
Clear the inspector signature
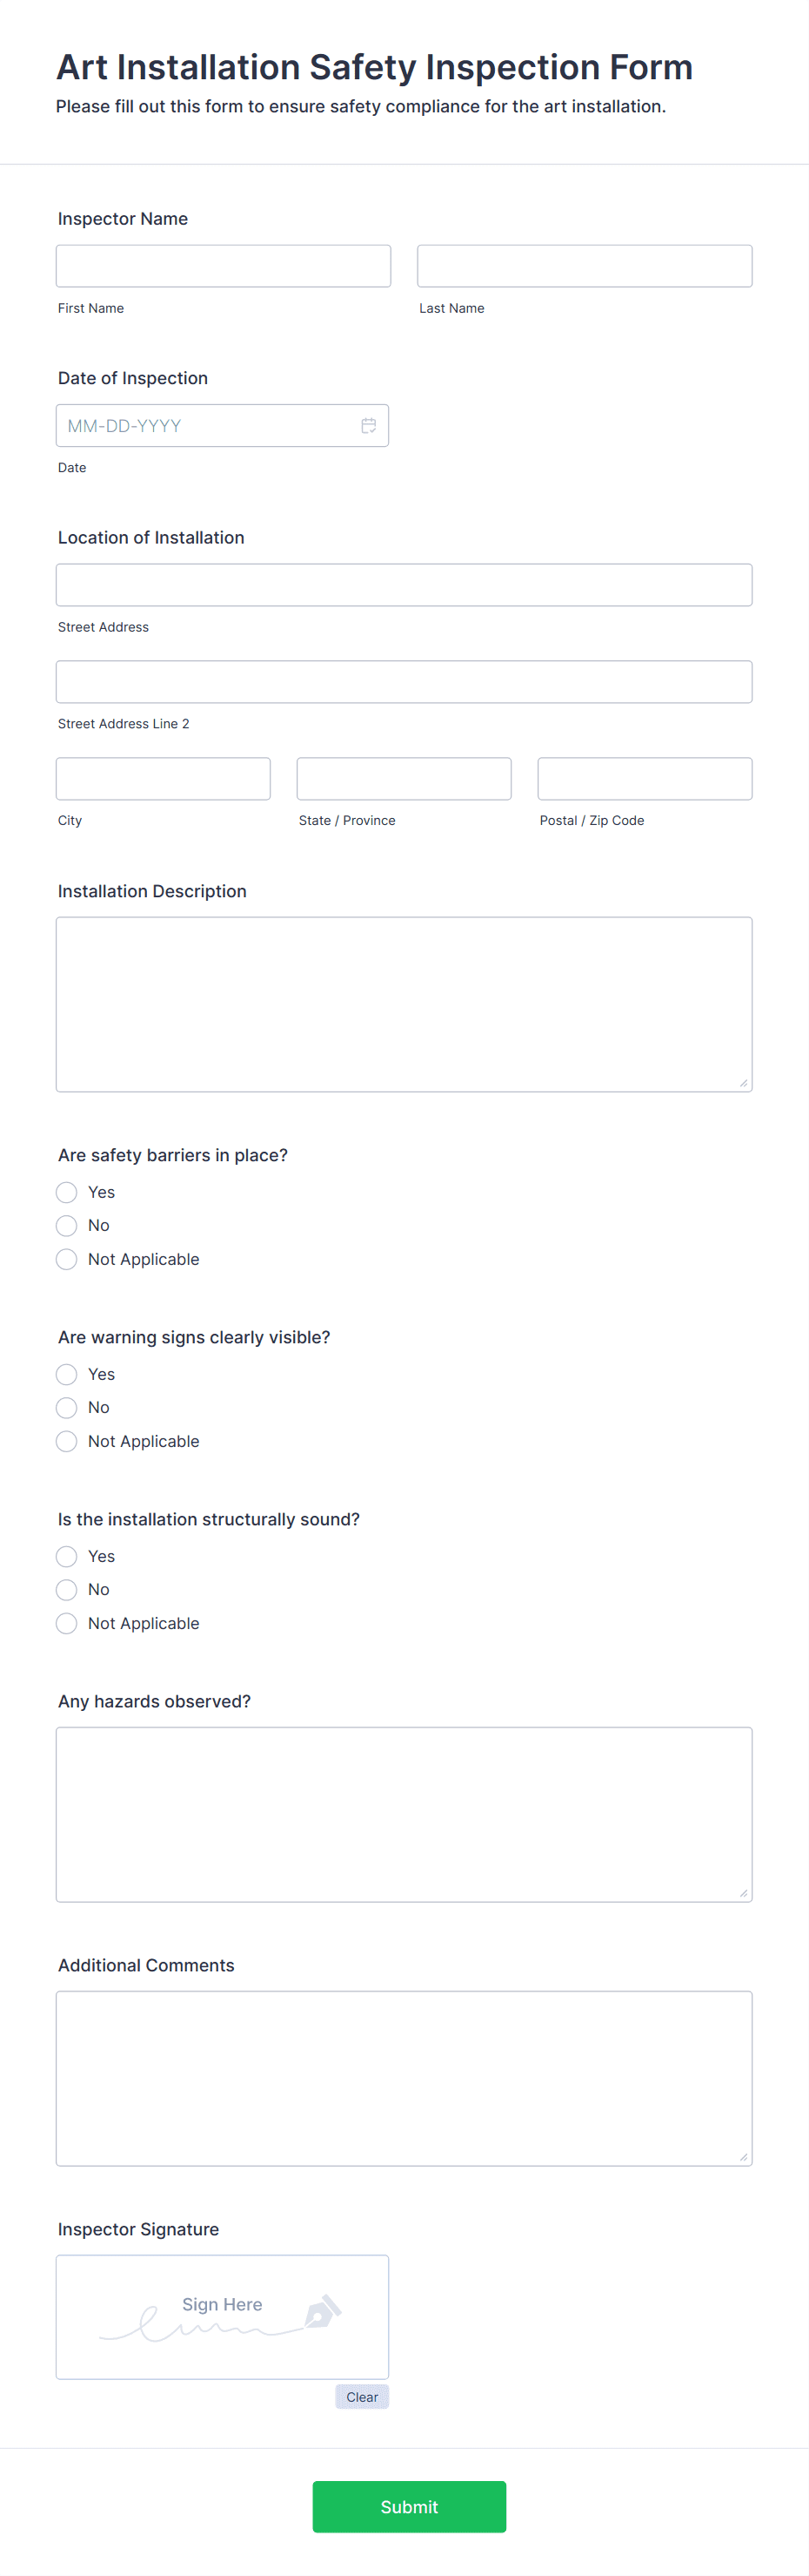(x=363, y=2397)
